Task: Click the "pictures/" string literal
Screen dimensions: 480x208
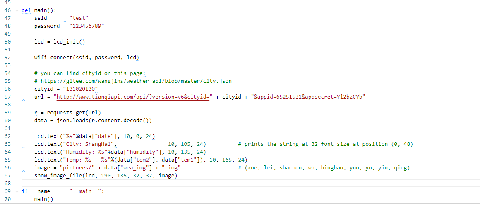Action: (77, 168)
